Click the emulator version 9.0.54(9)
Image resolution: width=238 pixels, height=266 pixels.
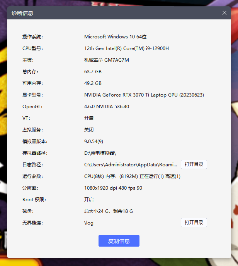point(94,142)
